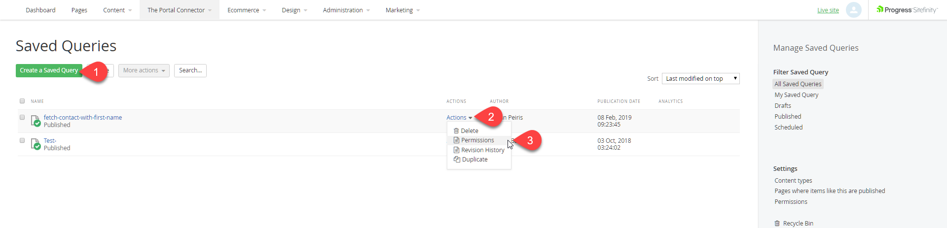The width and height of the screenshot is (947, 228).
Task: Filter by My Saved Query
Action: click(x=797, y=95)
